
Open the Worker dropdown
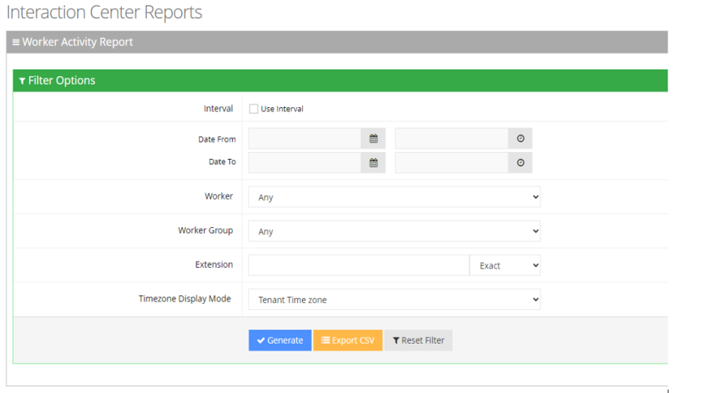point(394,197)
